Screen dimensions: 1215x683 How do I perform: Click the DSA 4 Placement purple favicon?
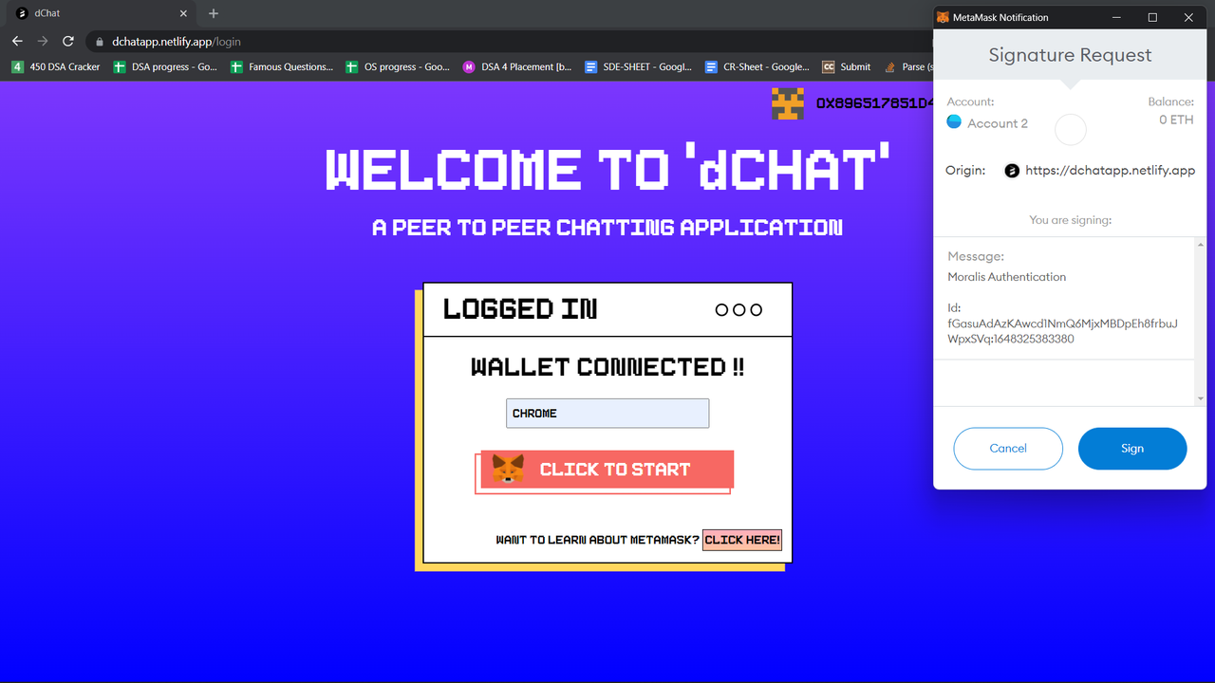click(469, 66)
